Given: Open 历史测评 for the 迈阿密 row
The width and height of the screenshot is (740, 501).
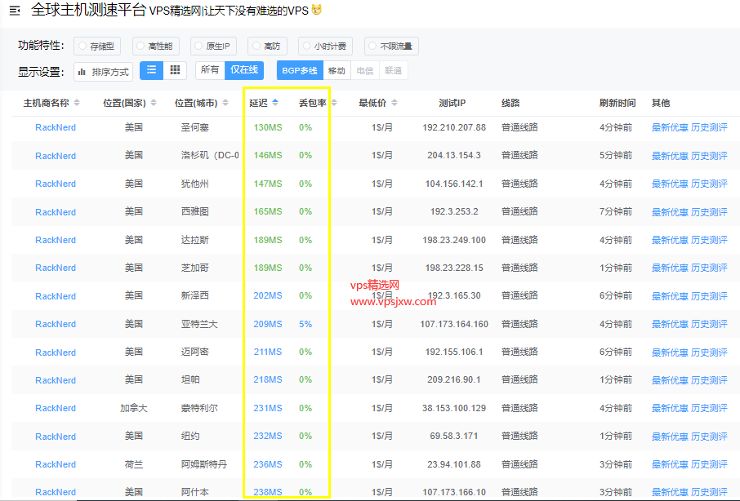Looking at the screenshot, I should pos(709,352).
